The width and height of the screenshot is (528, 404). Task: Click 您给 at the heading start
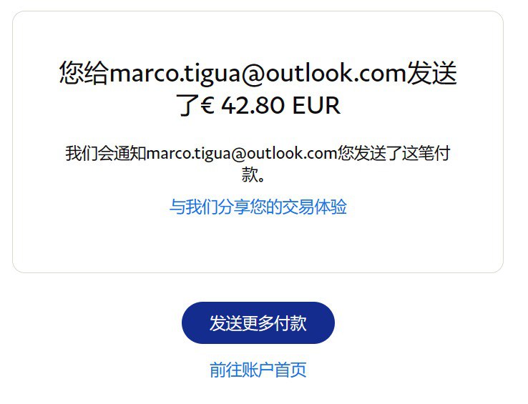pyautogui.click(x=84, y=72)
